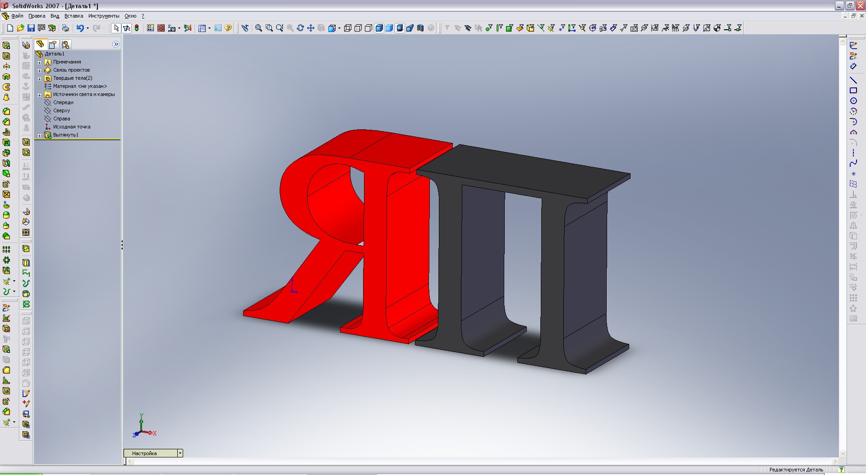Expand the Примечания tree node
Viewport: 866px width, 475px height.
click(40, 62)
